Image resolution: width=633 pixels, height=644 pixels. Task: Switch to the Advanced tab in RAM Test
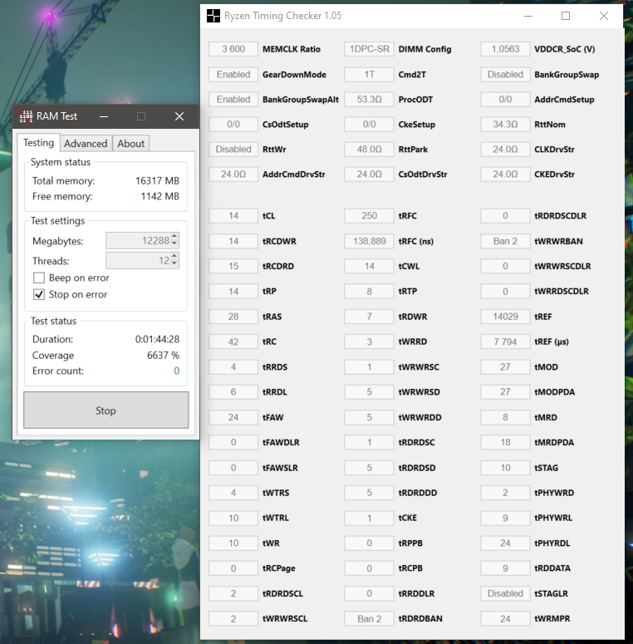(x=86, y=143)
